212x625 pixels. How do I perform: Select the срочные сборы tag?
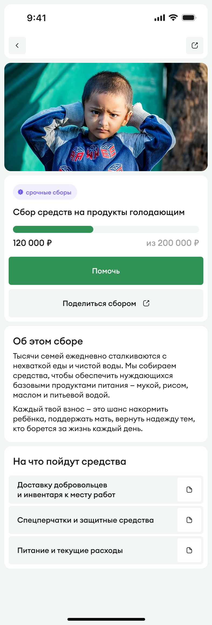click(x=45, y=192)
